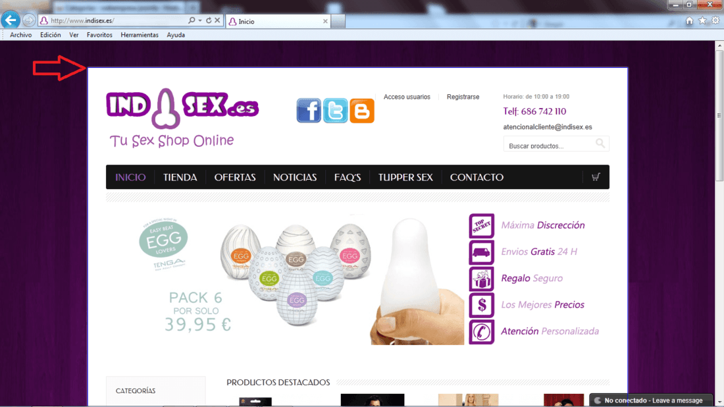This screenshot has height=407, width=724.
Task: Open CONTACTO in site navigation
Action: click(477, 177)
